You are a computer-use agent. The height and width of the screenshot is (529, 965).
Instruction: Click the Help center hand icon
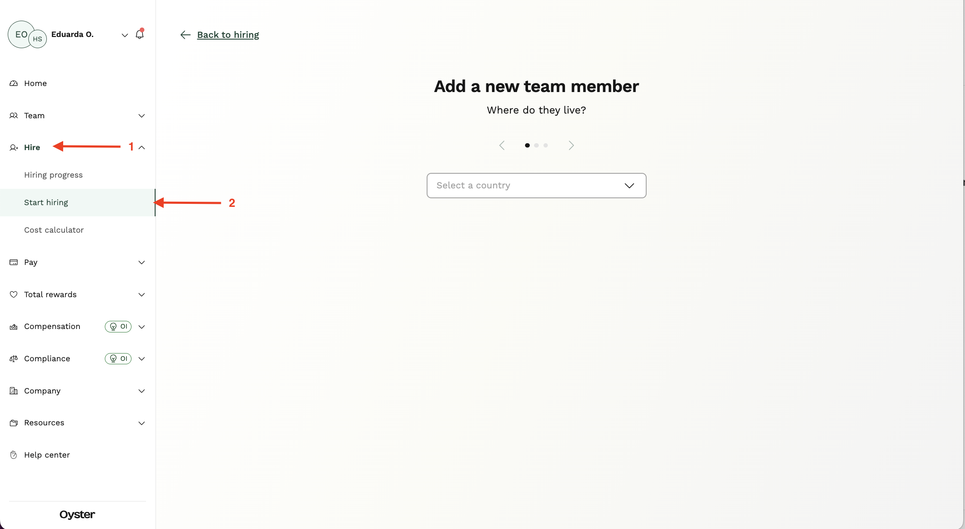click(13, 455)
